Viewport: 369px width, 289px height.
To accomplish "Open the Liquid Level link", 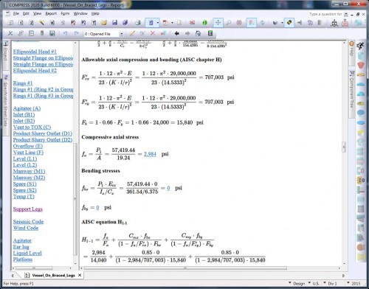I will click(27, 253).
